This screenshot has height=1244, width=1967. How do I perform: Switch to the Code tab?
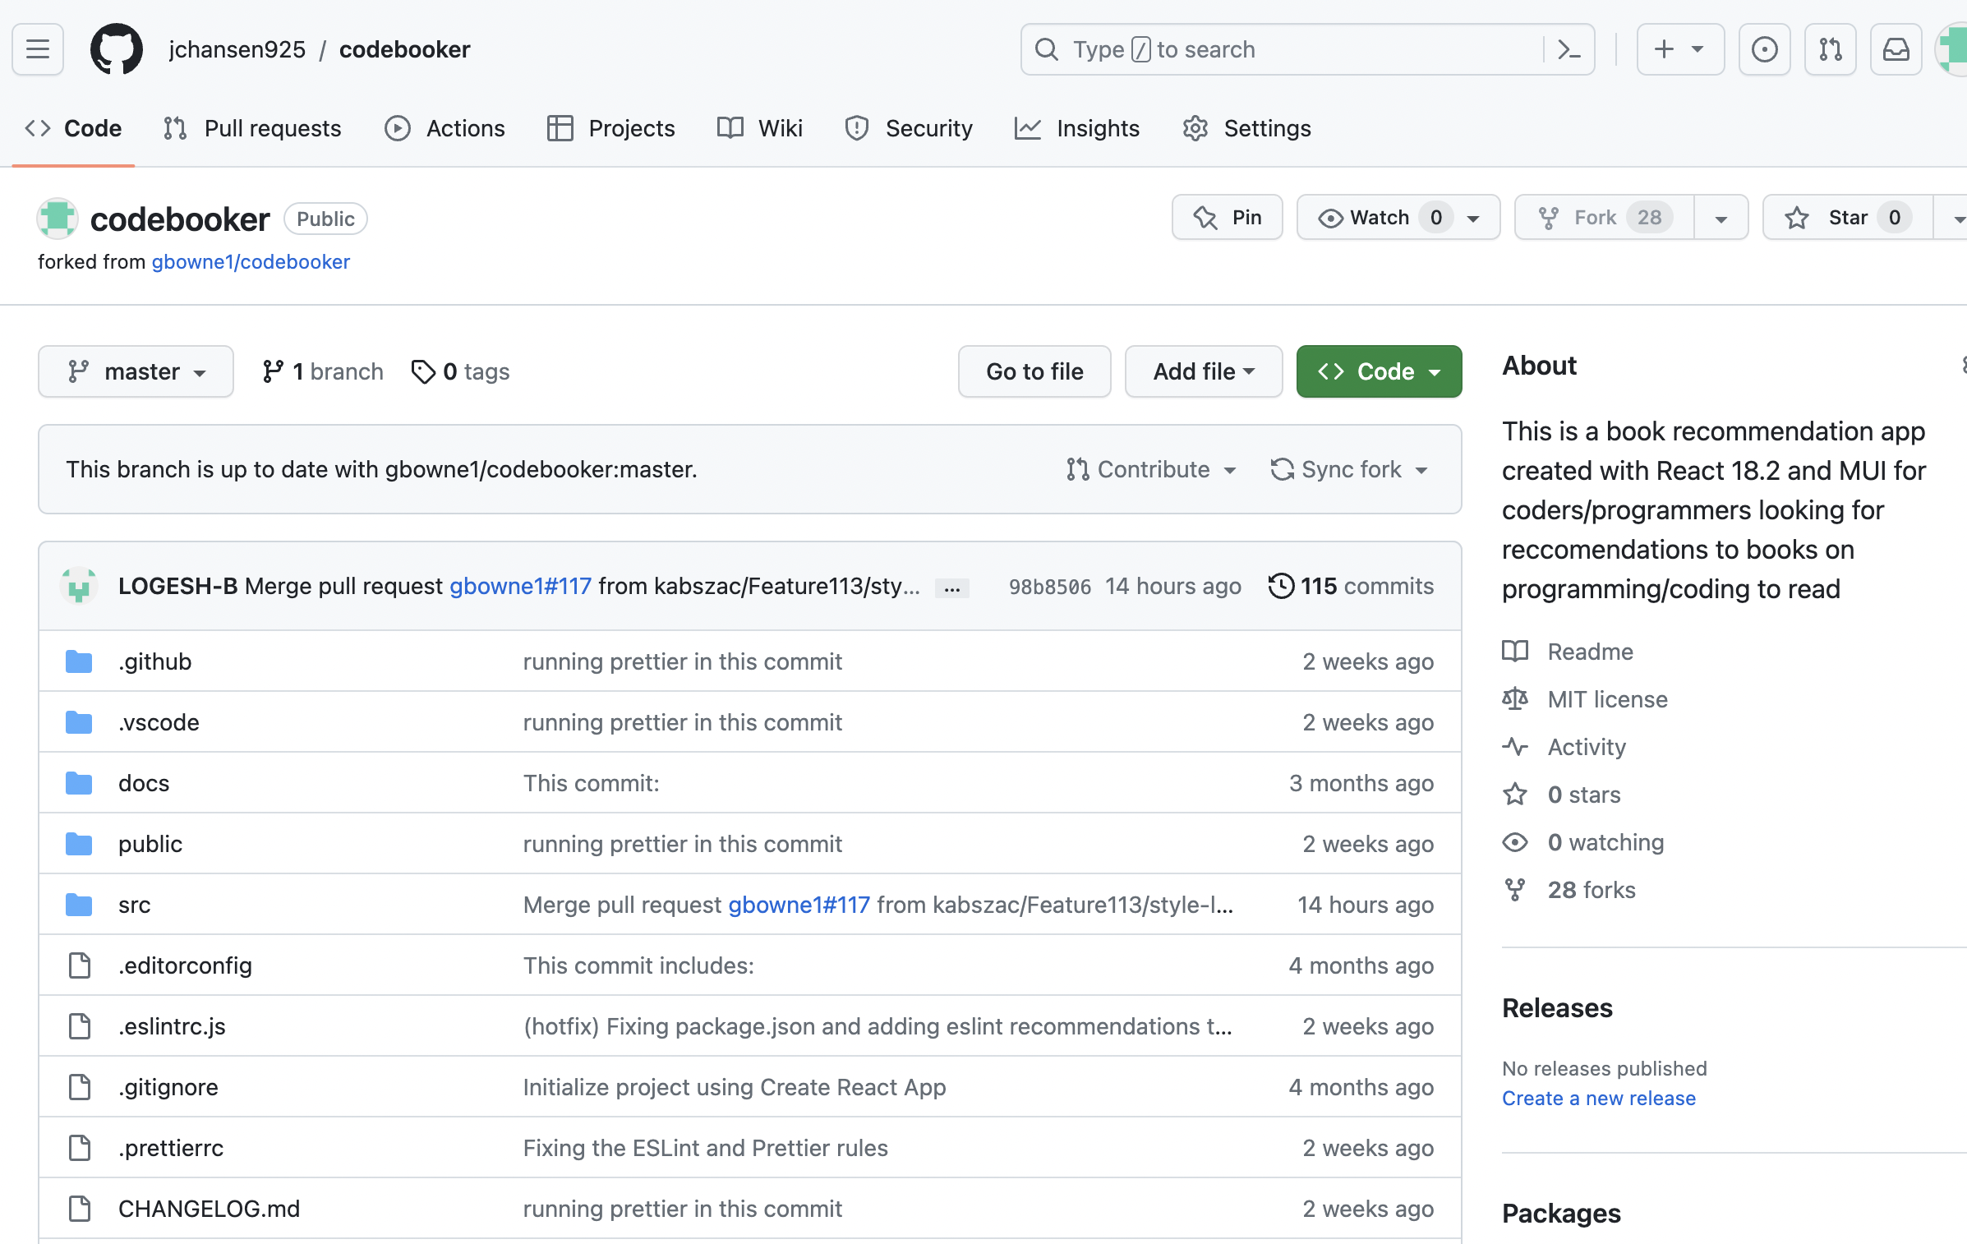coord(74,128)
